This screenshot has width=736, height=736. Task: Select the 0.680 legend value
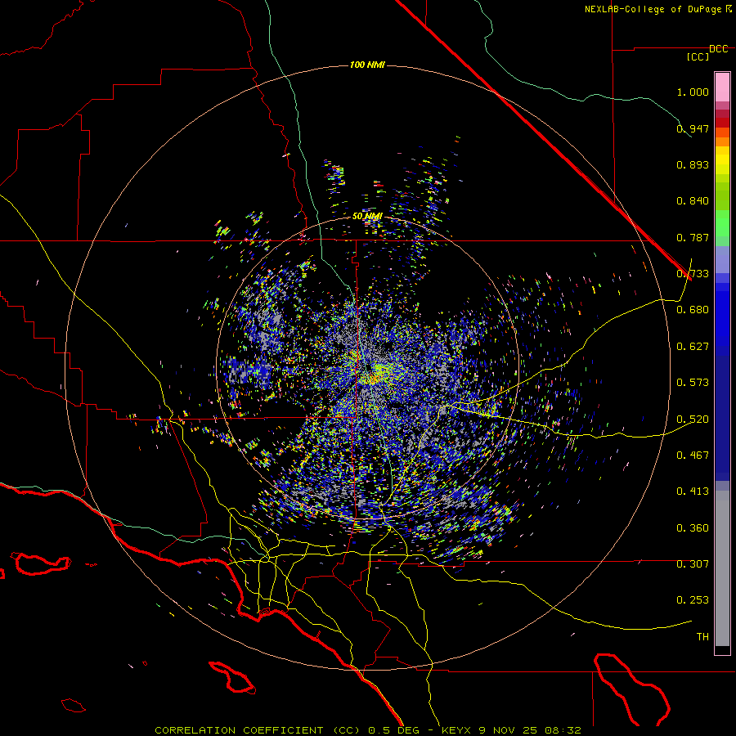(693, 310)
